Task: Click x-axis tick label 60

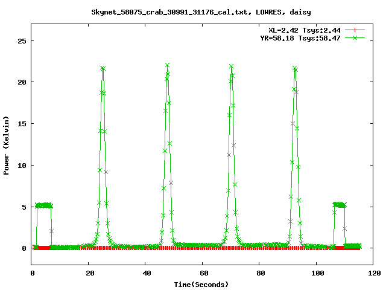Action: click(x=204, y=273)
